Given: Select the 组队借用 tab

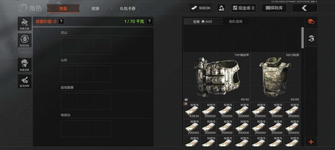Looking at the screenshot, I should (235, 22).
